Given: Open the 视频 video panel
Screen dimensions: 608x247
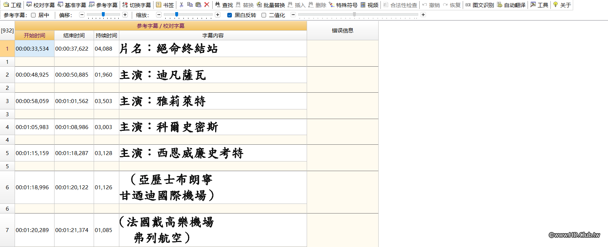Looking at the screenshot, I should [x=369, y=5].
